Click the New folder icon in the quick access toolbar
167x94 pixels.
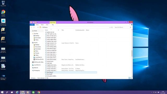(x=36, y=22)
